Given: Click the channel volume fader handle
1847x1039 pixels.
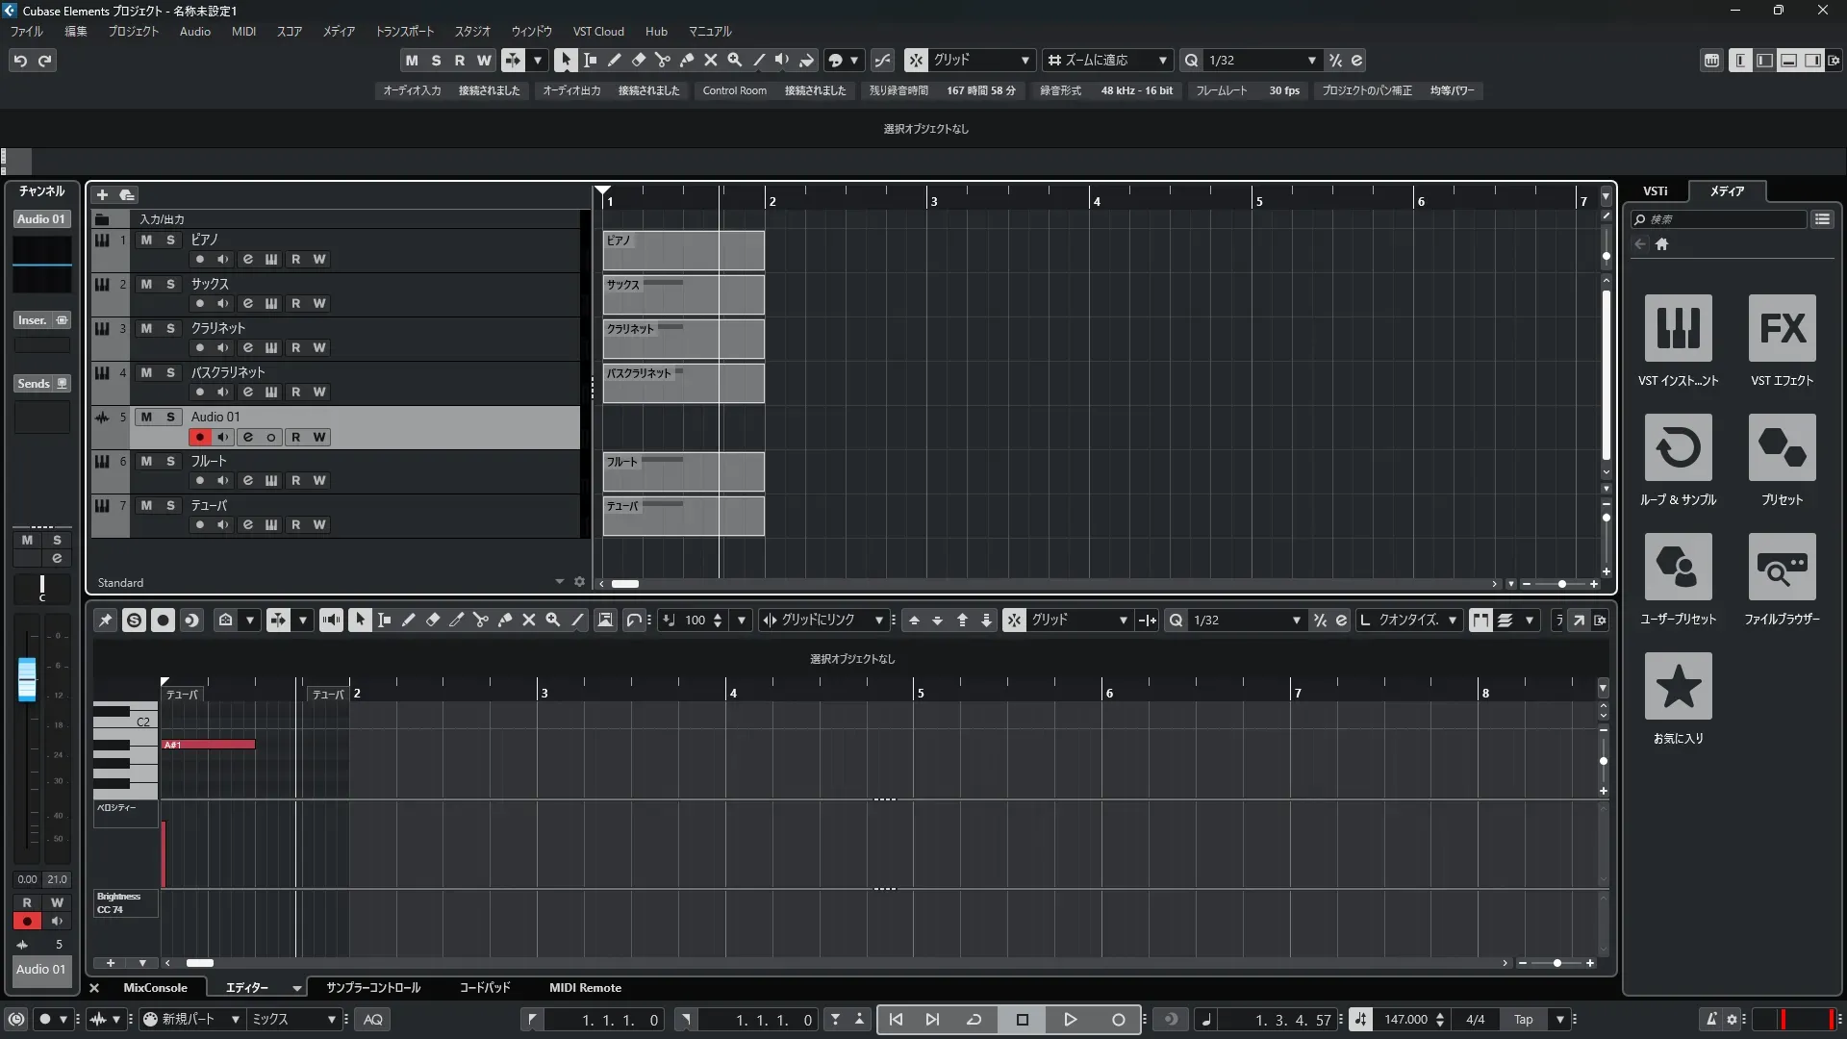Looking at the screenshot, I should [27, 678].
